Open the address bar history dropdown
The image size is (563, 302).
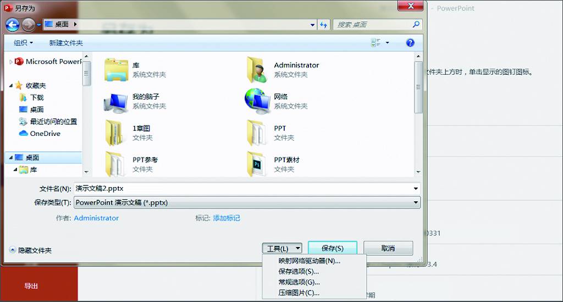[x=312, y=25]
